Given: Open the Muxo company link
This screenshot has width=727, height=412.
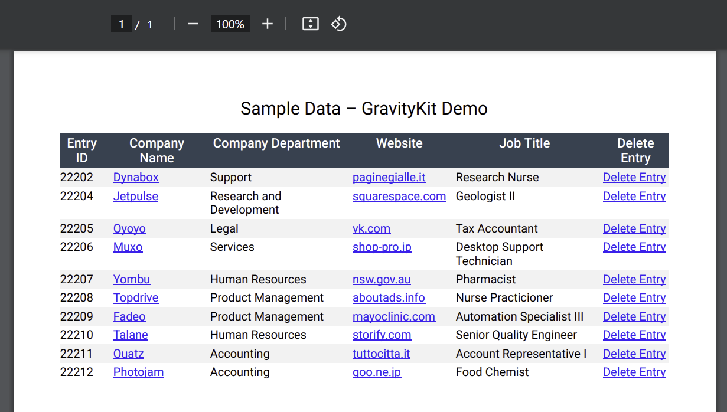Looking at the screenshot, I should pos(128,247).
